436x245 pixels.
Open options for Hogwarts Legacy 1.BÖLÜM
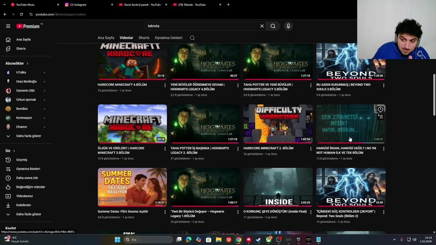[238, 212]
